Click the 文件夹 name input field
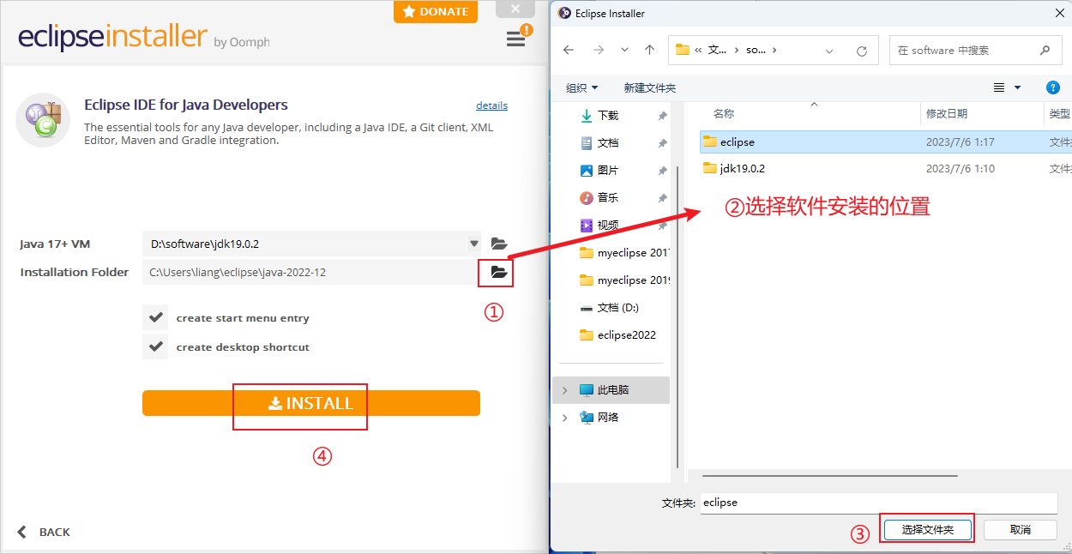This screenshot has width=1072, height=554. (879, 503)
